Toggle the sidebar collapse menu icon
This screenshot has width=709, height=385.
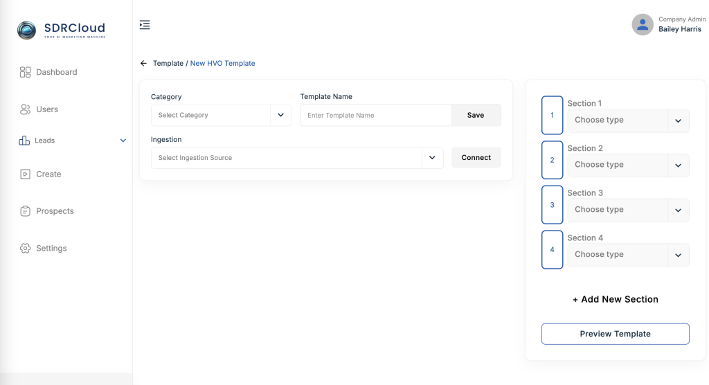pyautogui.click(x=145, y=25)
